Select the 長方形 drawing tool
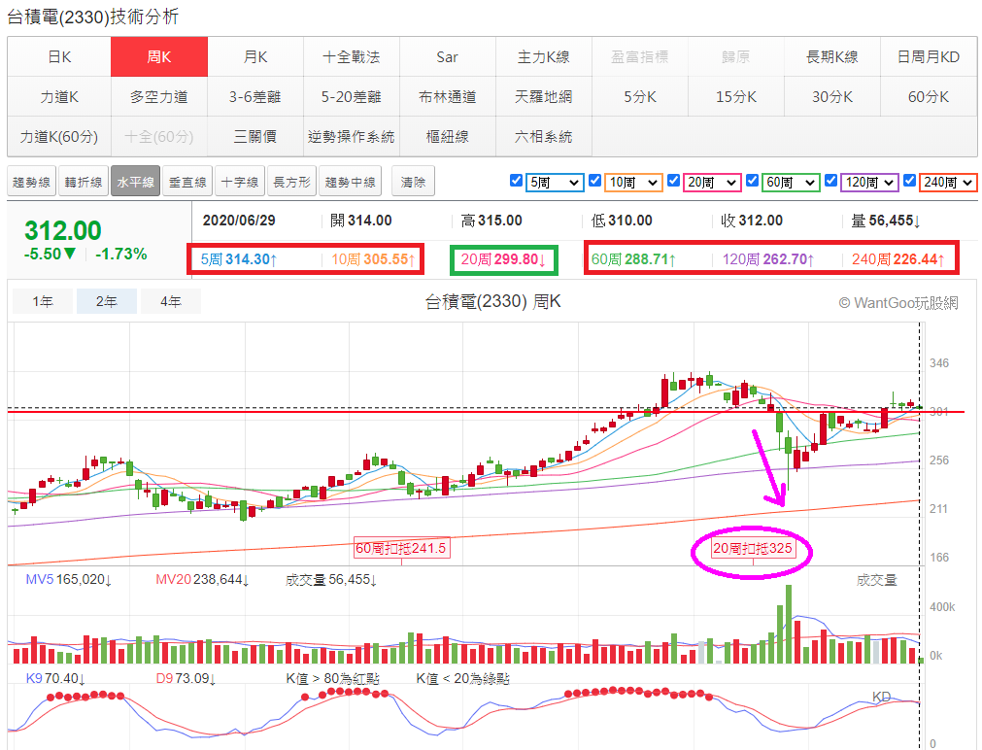This screenshot has width=982, height=750. (291, 182)
